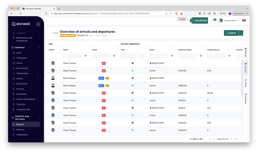
Task: Open the Labels column filter funnel
Action: (x=114, y=56)
